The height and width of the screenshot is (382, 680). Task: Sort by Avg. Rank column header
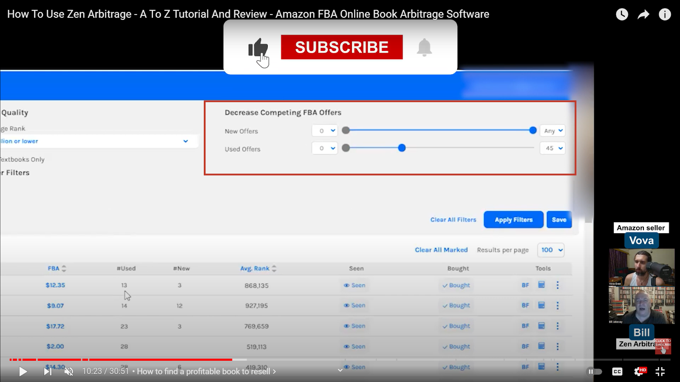pyautogui.click(x=258, y=269)
